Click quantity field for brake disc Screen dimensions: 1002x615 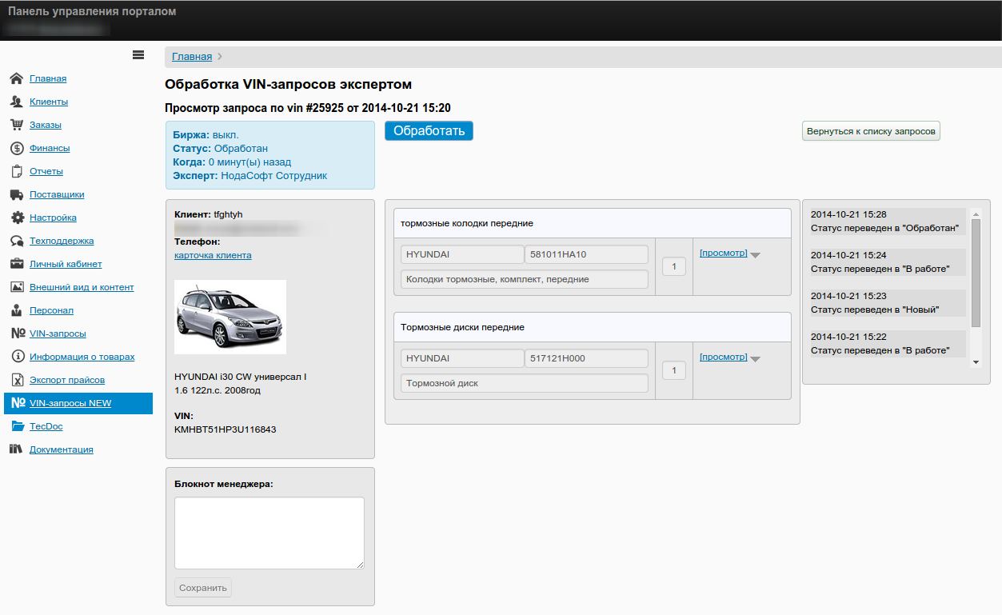[674, 370]
